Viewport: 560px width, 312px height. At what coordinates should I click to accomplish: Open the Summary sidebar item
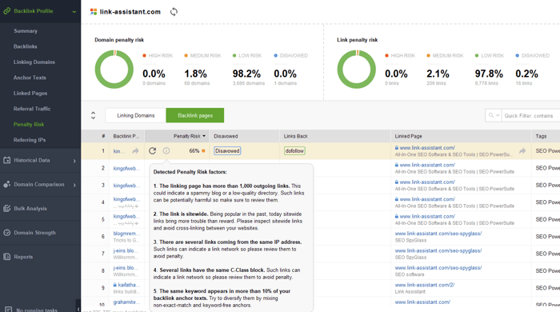coord(26,31)
